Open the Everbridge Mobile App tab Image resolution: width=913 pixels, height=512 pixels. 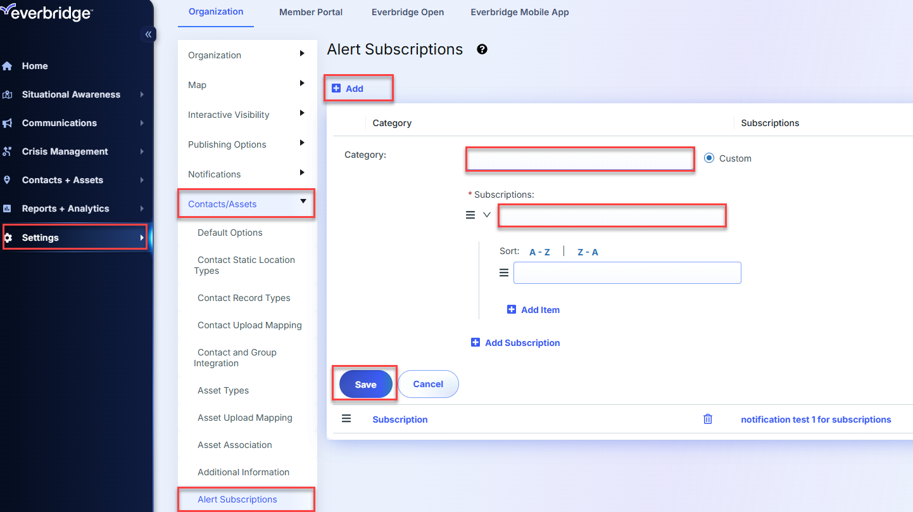tap(519, 12)
